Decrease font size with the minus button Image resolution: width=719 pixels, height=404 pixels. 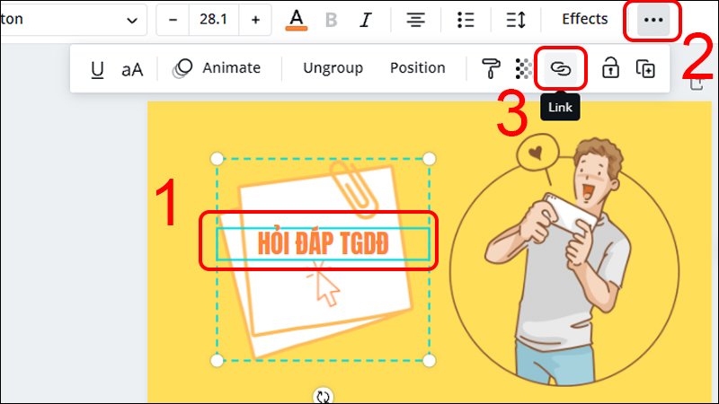point(173,20)
